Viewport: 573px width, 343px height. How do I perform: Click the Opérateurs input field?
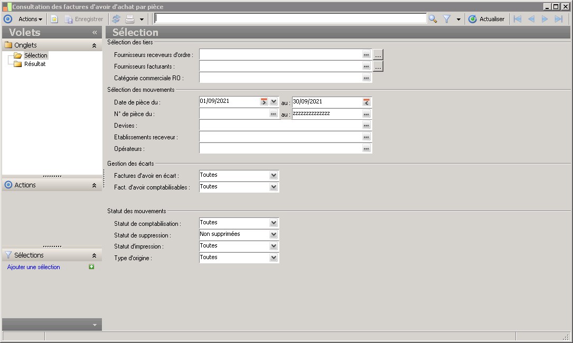(280, 148)
